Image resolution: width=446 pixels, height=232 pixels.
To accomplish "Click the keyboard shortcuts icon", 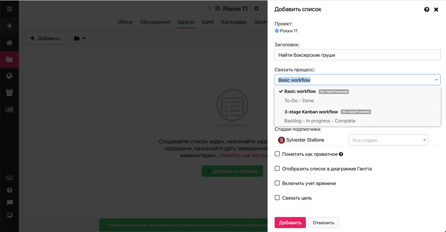I will click(x=9, y=178).
